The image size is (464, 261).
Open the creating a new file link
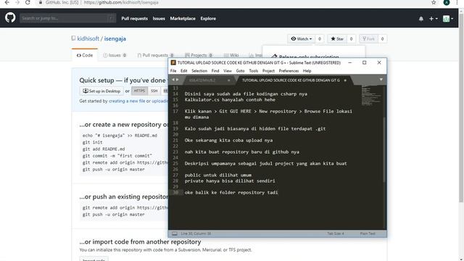click(127, 101)
